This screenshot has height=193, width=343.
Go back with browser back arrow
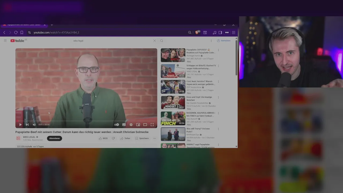coord(4,32)
